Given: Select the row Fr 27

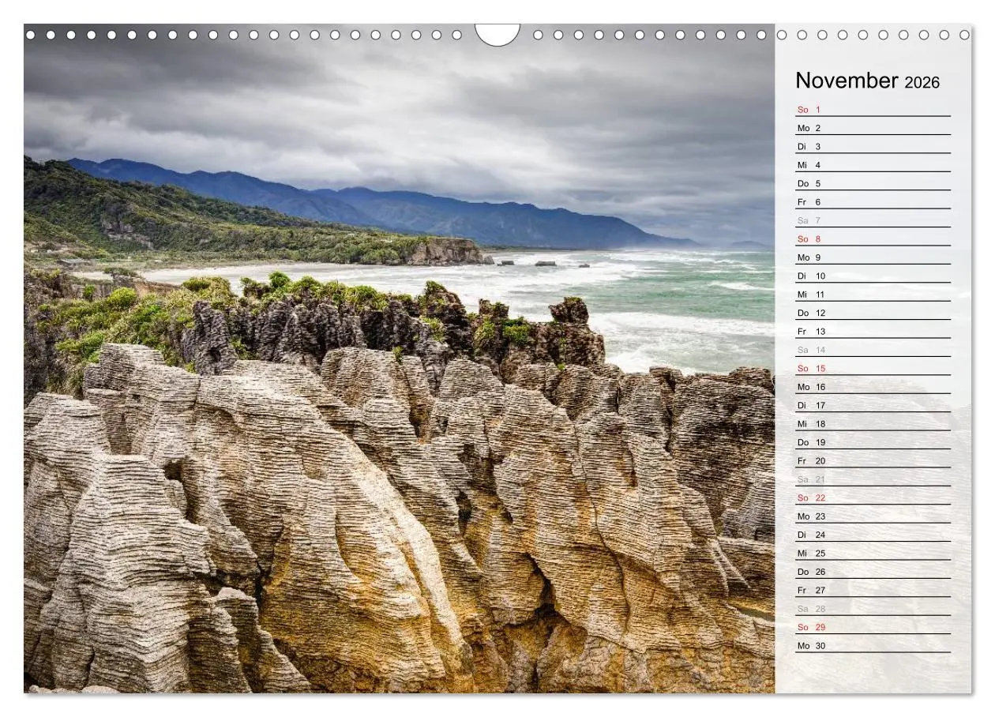Looking at the screenshot, I should (x=873, y=590).
